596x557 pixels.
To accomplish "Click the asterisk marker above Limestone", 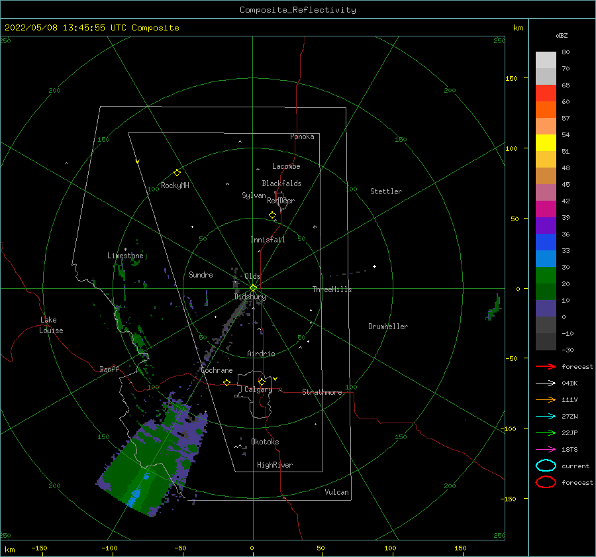I will coord(125,250).
